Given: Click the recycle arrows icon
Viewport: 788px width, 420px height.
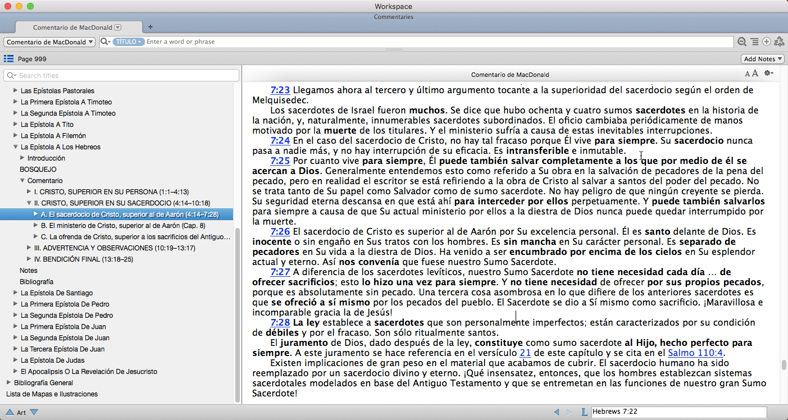Looking at the screenshot, I should pos(779,42).
